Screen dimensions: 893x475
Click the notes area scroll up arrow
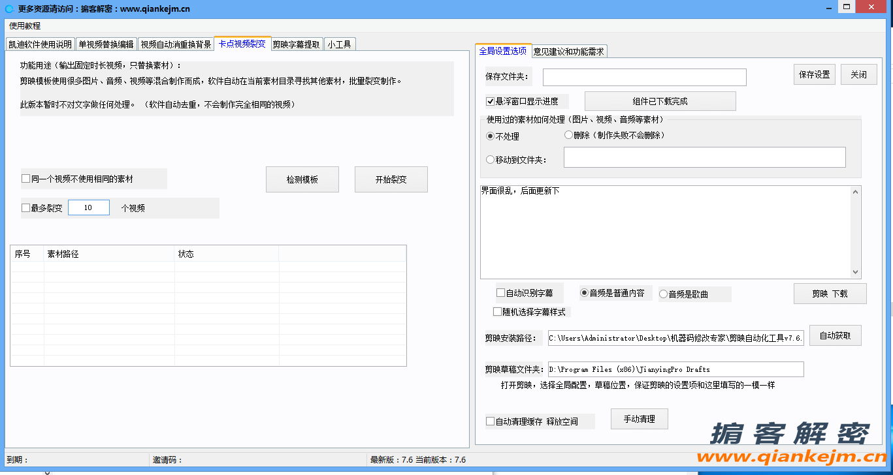pyautogui.click(x=856, y=192)
